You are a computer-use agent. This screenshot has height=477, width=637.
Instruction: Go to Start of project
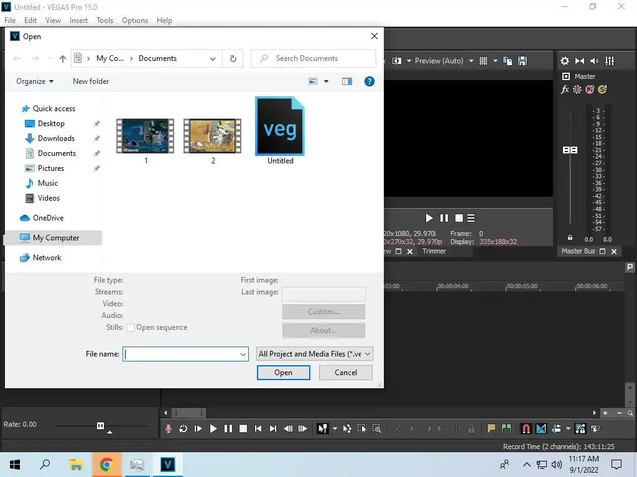(x=258, y=429)
